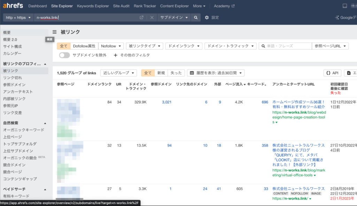Viewport: 357px width, 206px height.
Task: Select the 全て filter chip
Action: click(x=64, y=46)
